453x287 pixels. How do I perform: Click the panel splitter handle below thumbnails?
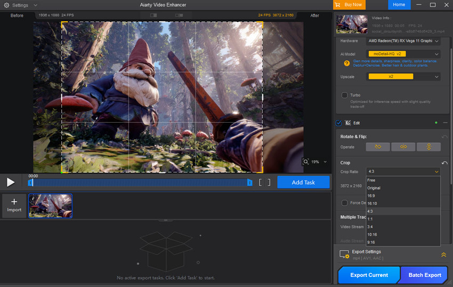pyautogui.click(x=166, y=220)
